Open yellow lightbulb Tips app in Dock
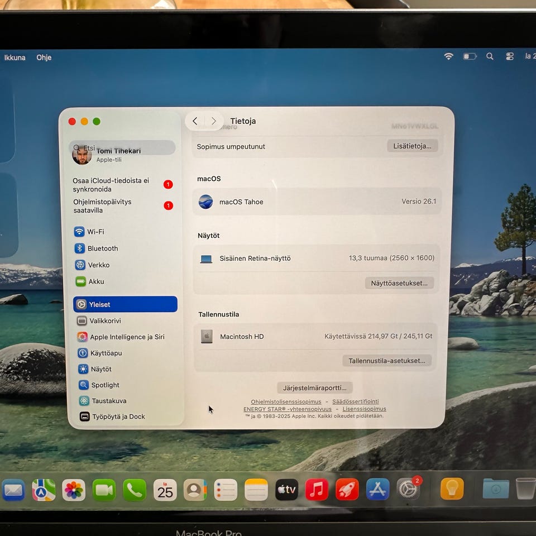The width and height of the screenshot is (536, 536). point(452,489)
